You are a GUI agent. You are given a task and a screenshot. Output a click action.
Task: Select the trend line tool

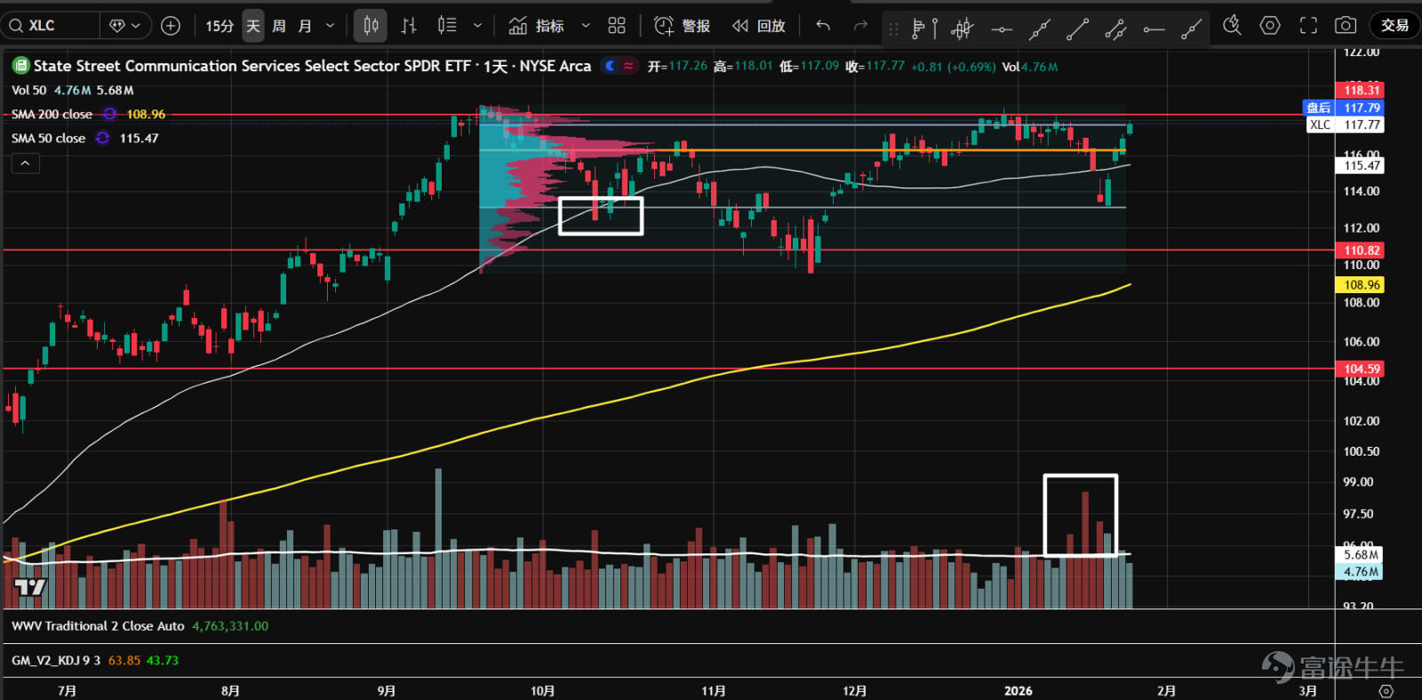pos(1077,29)
